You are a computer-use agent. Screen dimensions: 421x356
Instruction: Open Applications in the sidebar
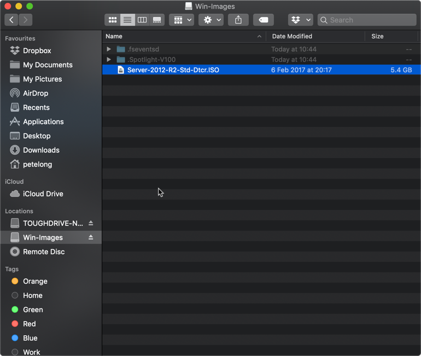[51, 121]
